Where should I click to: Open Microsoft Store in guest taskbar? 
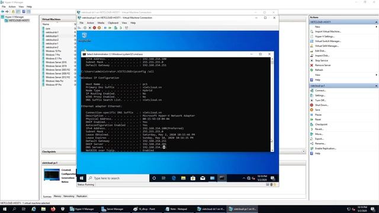[x=193, y=178]
